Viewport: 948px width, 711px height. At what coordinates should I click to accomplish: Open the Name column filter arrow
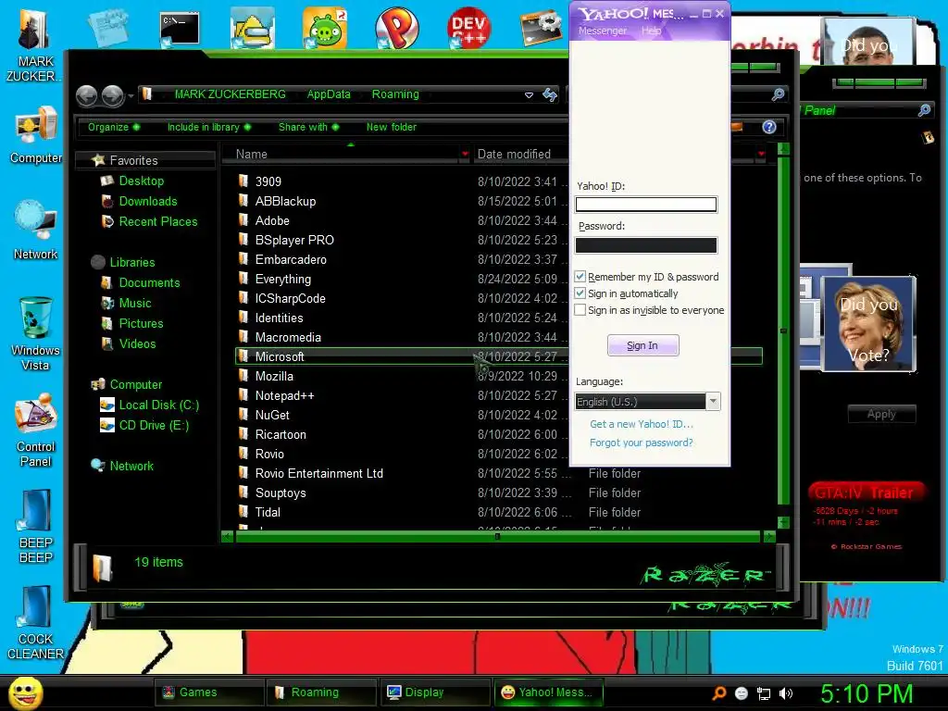coord(465,155)
